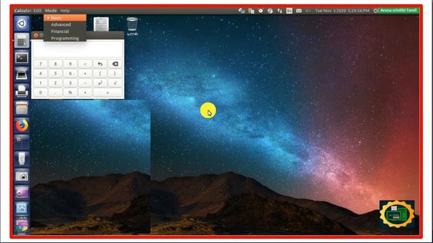The width and height of the screenshot is (433, 243).
Task: Click the multiply button on calculator
Action: click(x=85, y=74)
